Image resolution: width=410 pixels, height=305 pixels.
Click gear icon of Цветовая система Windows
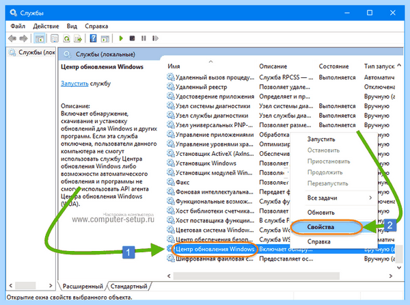(x=170, y=230)
